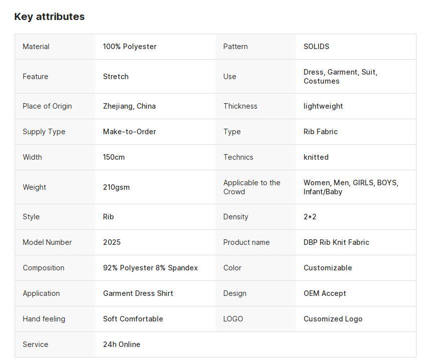Select DBP Rib Knit Fabric product name

(x=336, y=242)
